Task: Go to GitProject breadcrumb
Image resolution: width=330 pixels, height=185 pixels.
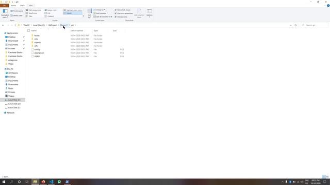Action: tap(53, 25)
